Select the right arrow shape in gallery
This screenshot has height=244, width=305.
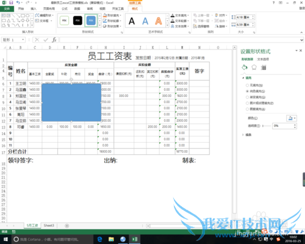(x=23, y=21)
